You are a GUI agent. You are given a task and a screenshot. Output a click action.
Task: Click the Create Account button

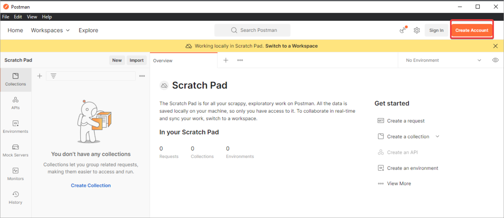[472, 30]
